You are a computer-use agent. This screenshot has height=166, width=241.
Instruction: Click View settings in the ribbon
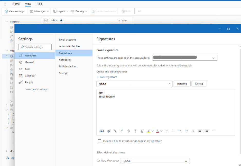point(14,11)
